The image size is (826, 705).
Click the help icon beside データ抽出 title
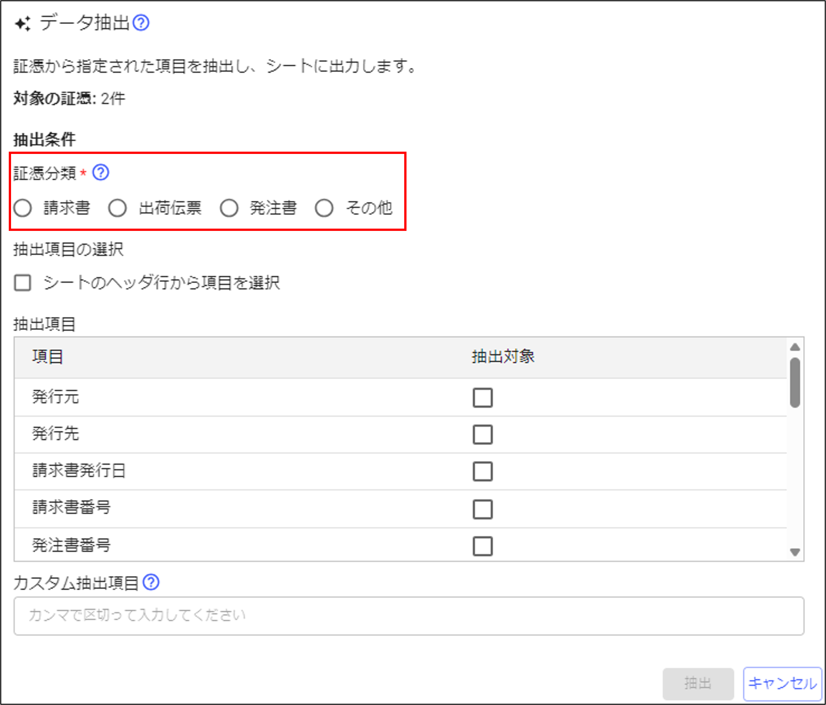pos(141,23)
